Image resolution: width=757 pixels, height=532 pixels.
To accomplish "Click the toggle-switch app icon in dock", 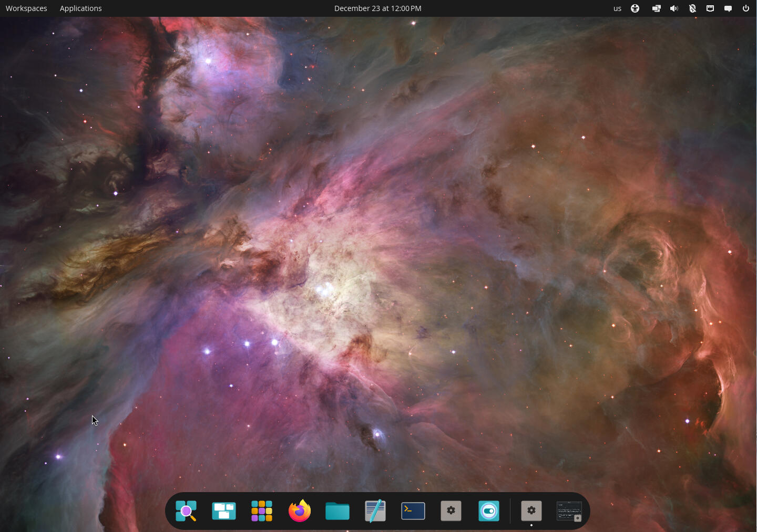I will pos(489,511).
